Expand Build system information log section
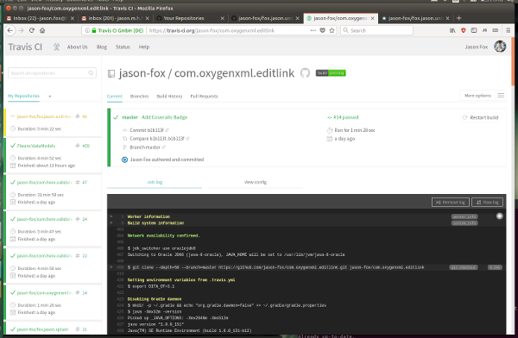The image size is (518, 338). (111, 222)
